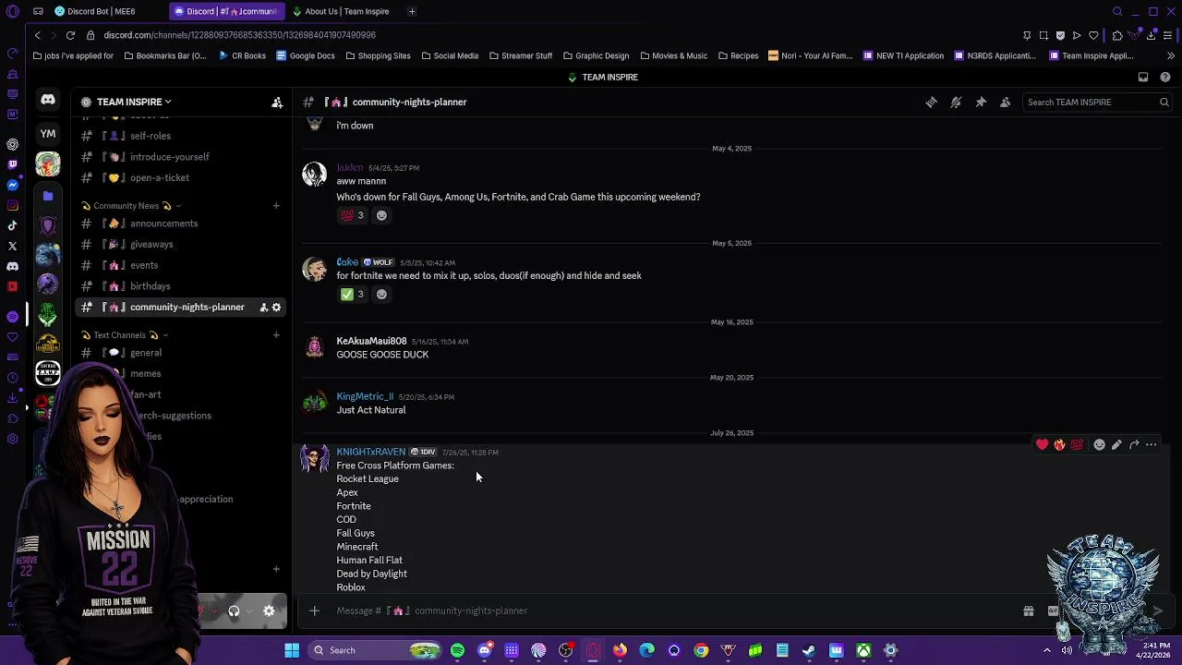Toggle the checkmark reaction on Cake's message
1182x665 pixels.
click(x=353, y=295)
